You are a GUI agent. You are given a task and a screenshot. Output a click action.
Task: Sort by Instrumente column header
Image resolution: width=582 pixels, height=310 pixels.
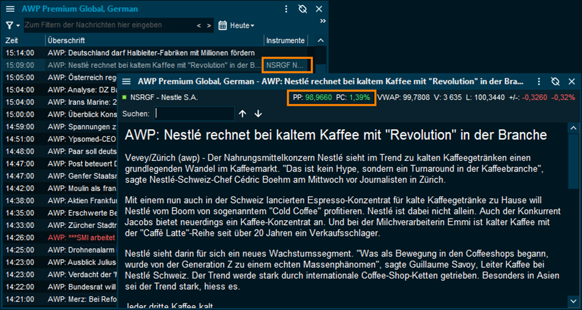tap(286, 40)
